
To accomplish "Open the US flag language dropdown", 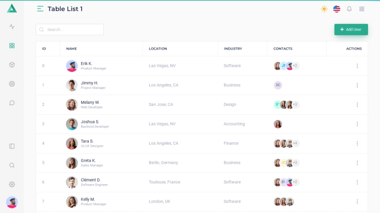I will tap(337, 9).
